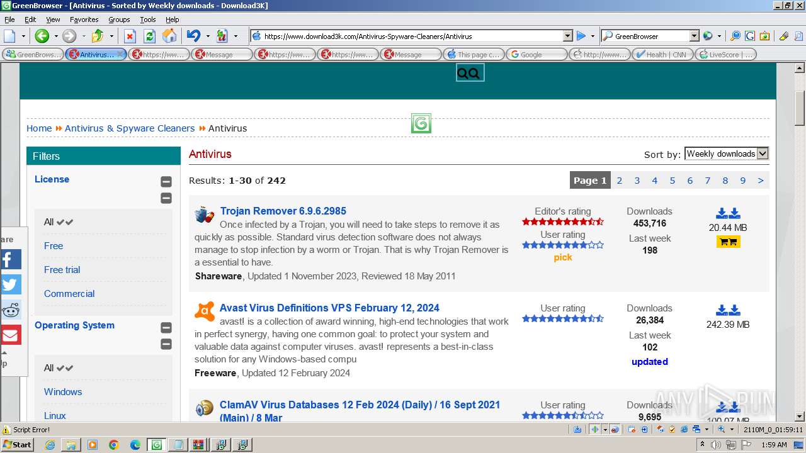Collapse License filter lower minus button
This screenshot has height=453, width=806.
[166, 198]
